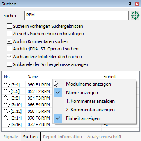This screenshot has width=141, height=141.
Task: Pin the Suchen panel
Action: click(x=130, y=4)
